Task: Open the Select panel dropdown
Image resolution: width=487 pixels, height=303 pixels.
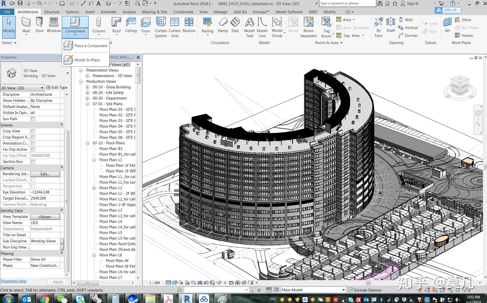Action: tap(9, 43)
